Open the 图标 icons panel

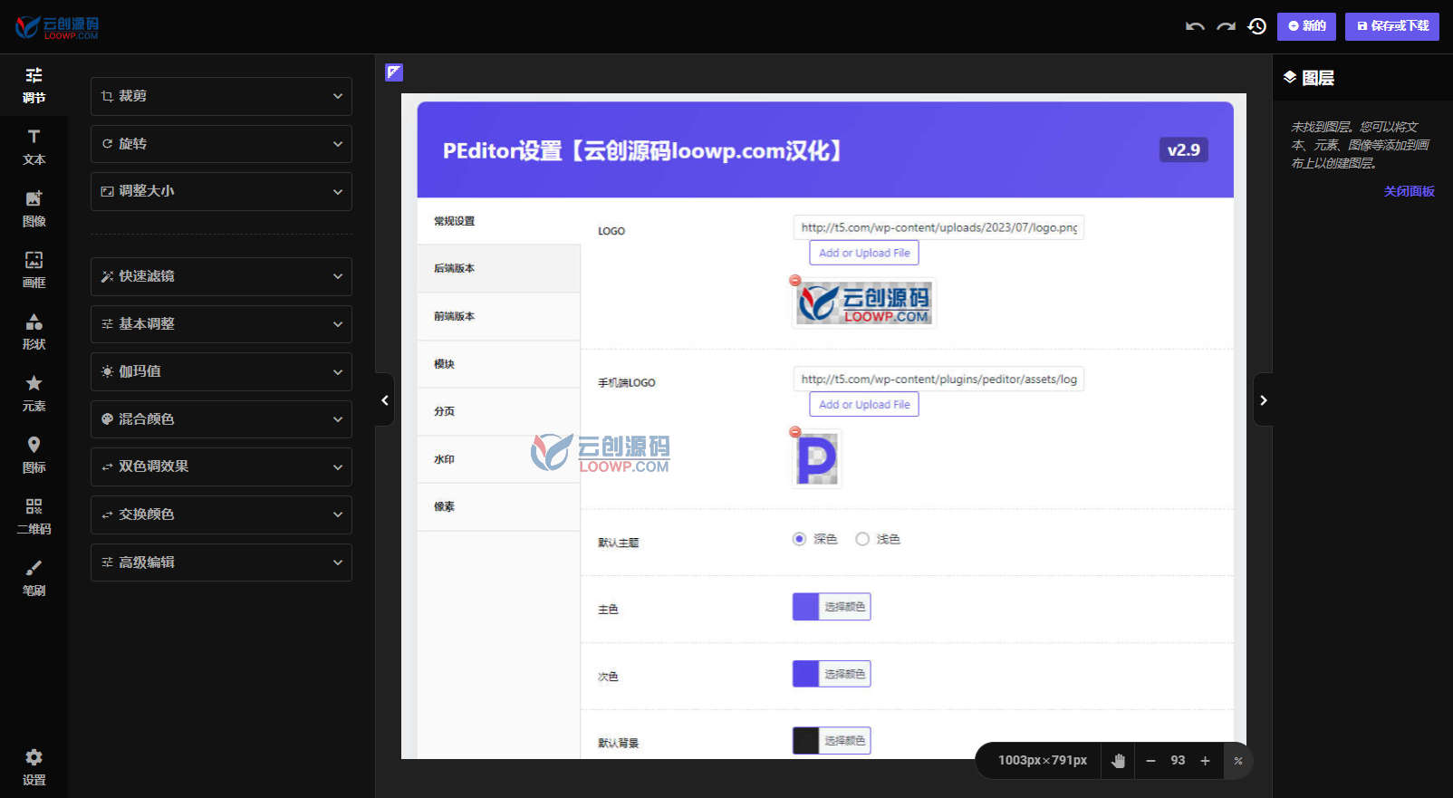[x=34, y=455]
